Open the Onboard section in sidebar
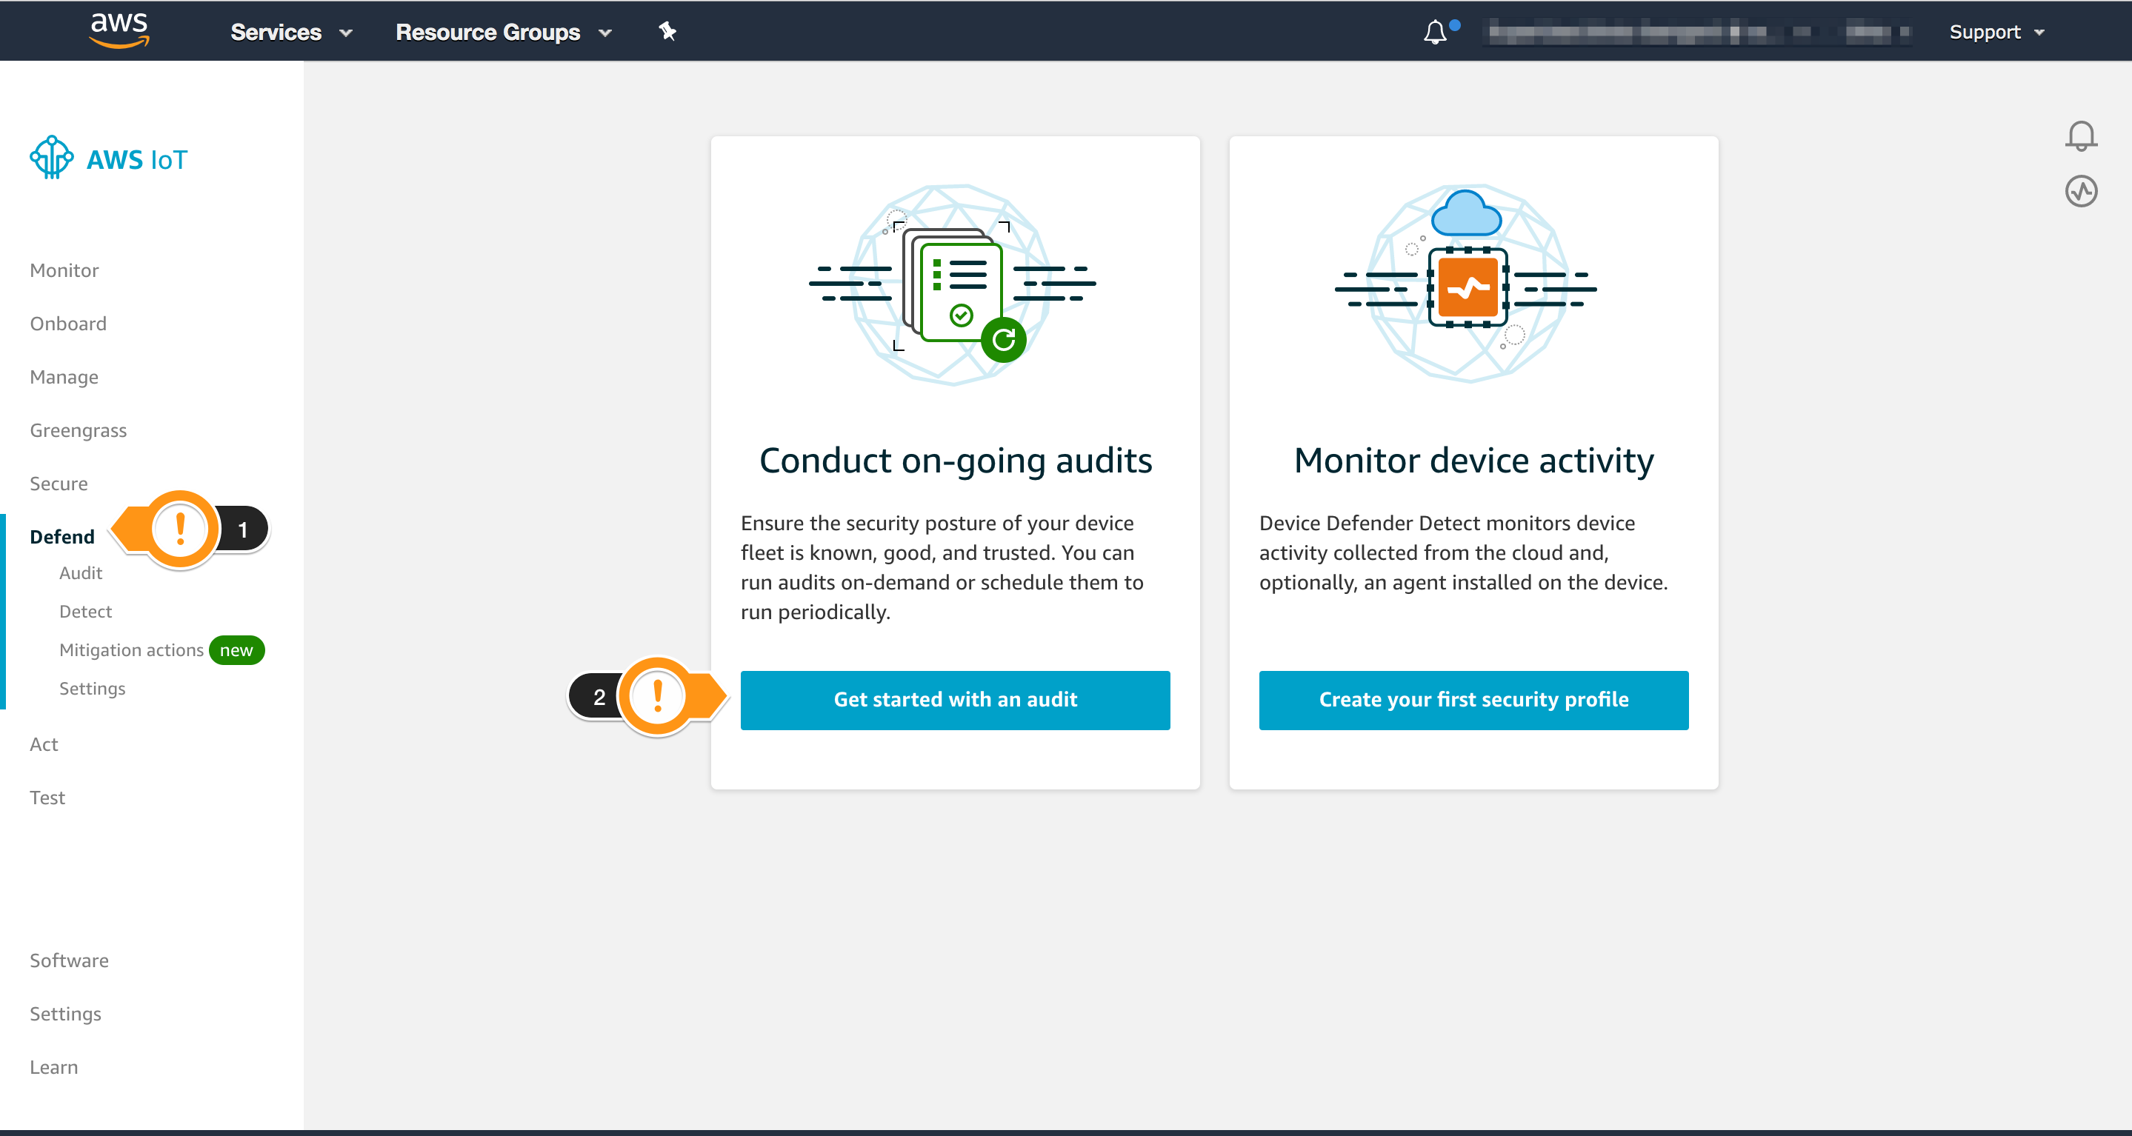Image resolution: width=2132 pixels, height=1136 pixels. pos(69,324)
